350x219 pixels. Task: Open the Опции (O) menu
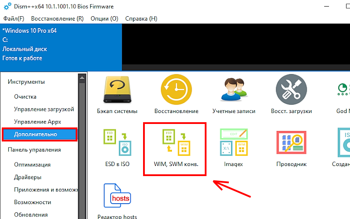tap(104, 18)
